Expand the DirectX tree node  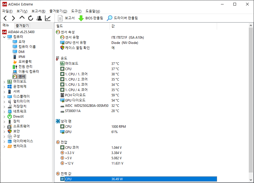click(x=4, y=116)
